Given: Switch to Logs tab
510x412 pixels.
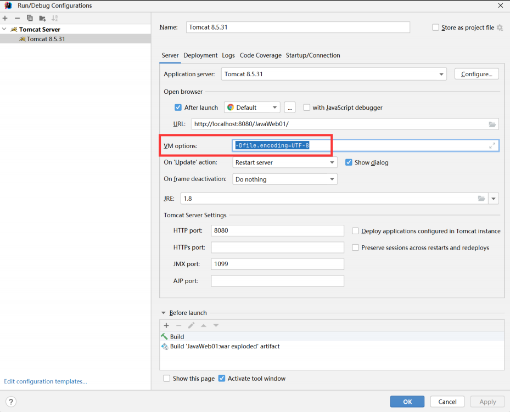Looking at the screenshot, I should click(228, 55).
